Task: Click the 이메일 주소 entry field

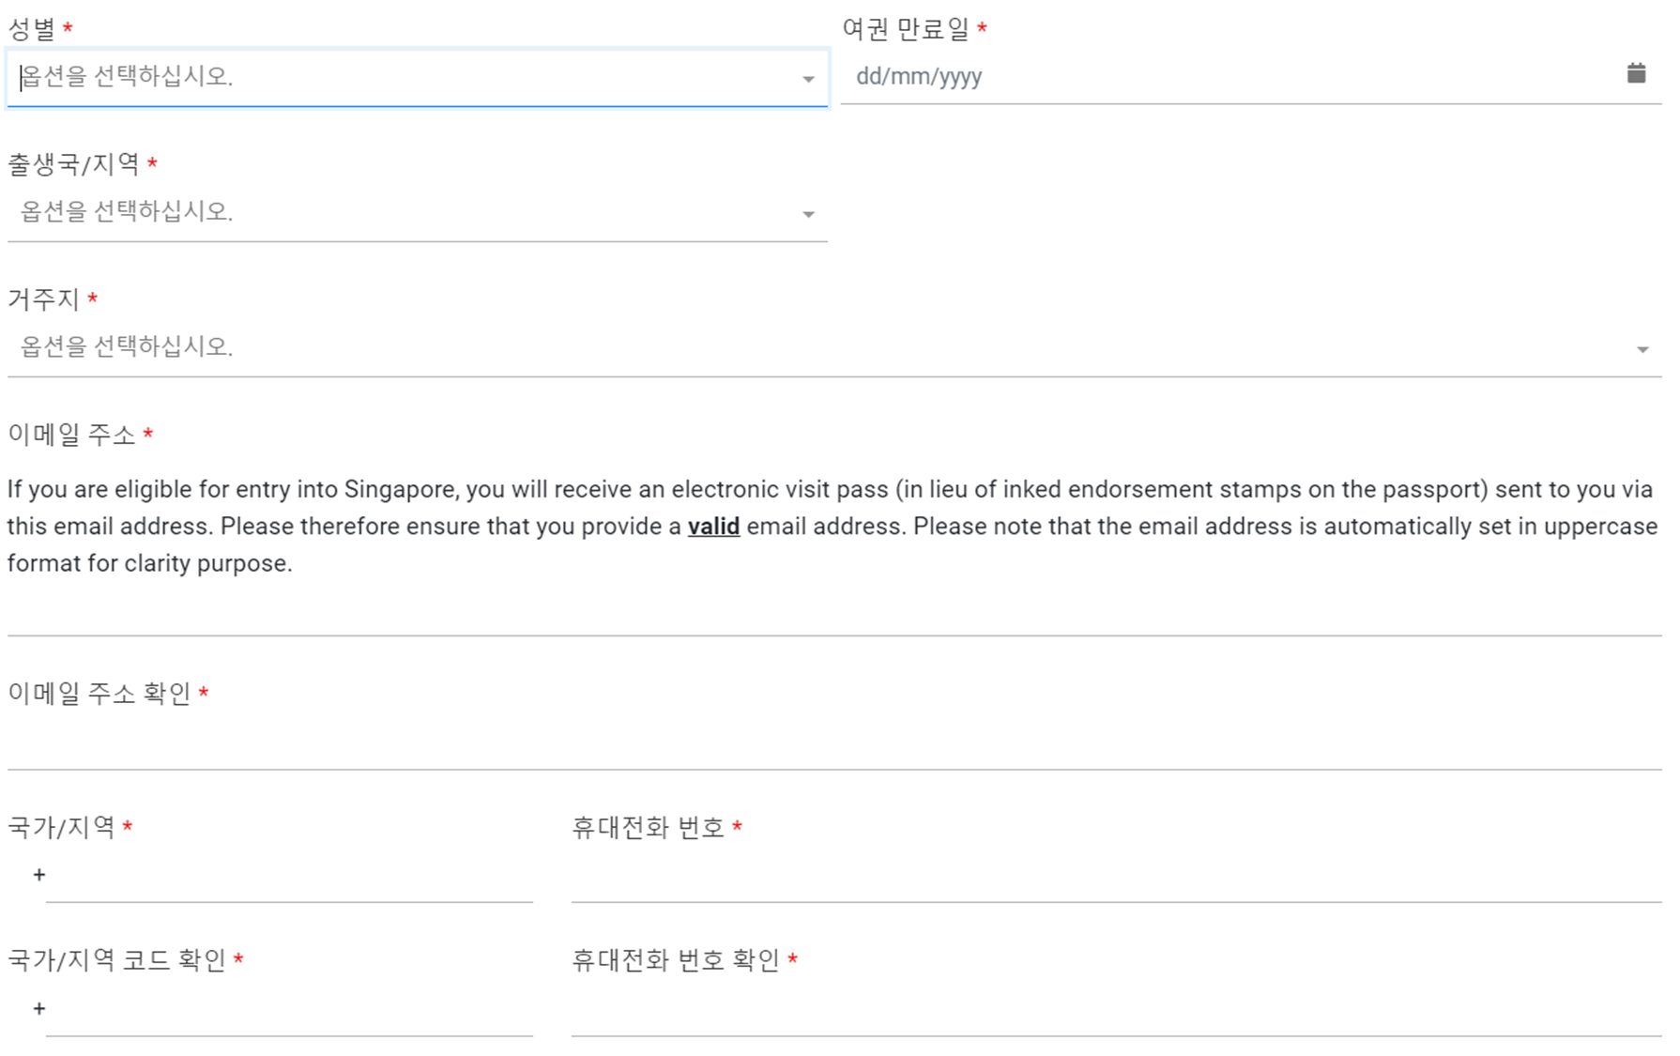Action: tap(835, 620)
